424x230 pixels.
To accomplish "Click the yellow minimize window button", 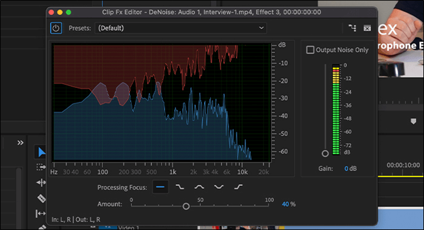I will point(60,12).
